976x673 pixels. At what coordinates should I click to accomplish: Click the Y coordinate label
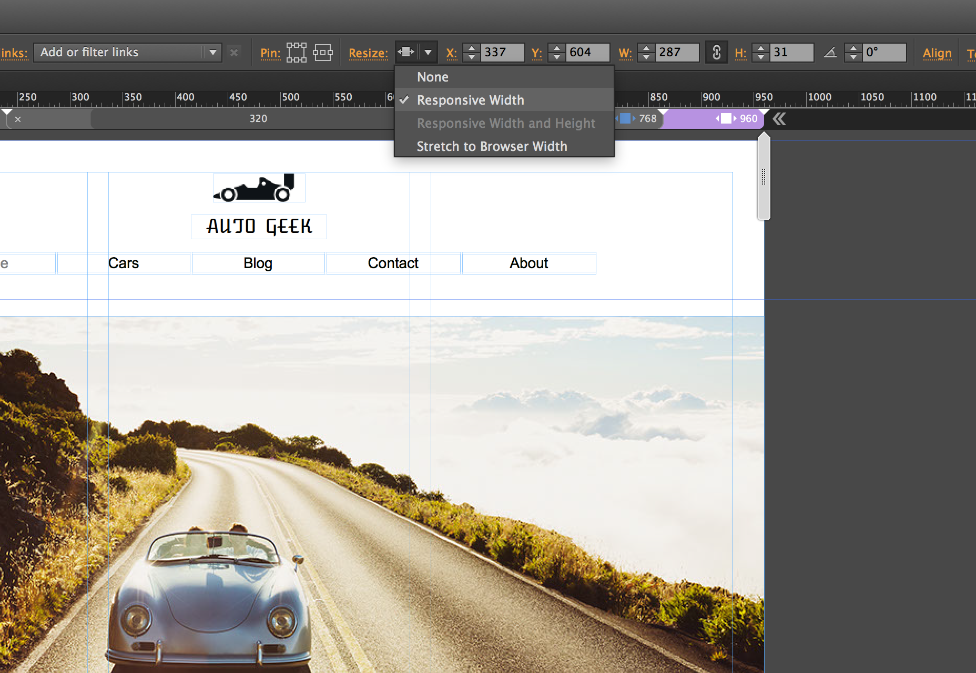tap(536, 53)
